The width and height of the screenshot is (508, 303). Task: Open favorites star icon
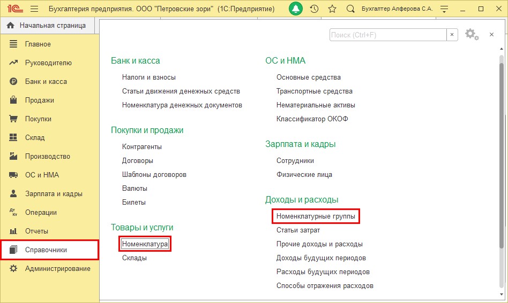332,9
